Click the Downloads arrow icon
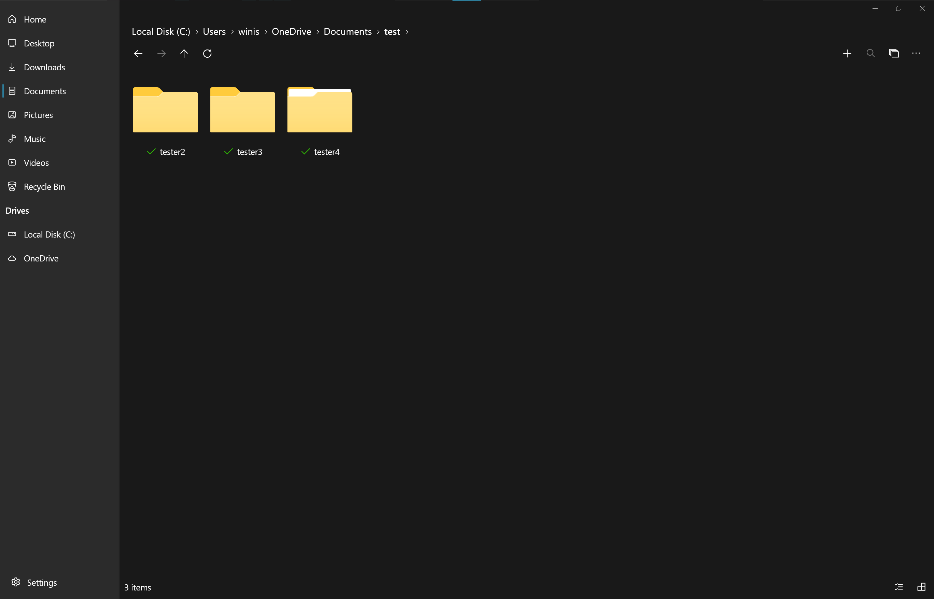Screen dimensions: 934x599 [12, 67]
